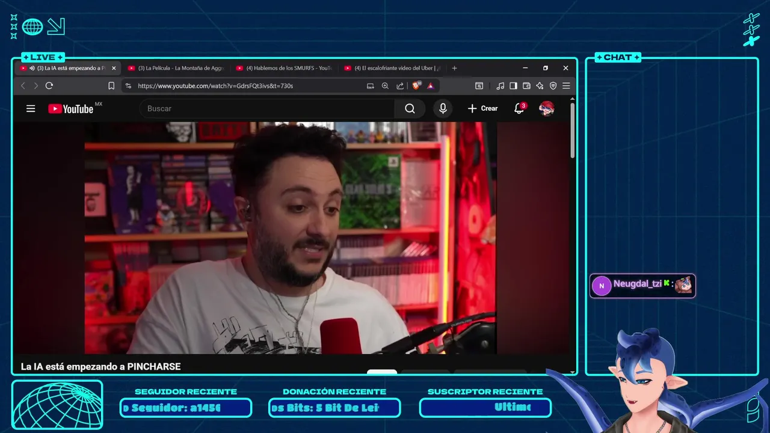Viewport: 770px width, 433px height.
Task: Open the Crear create menu
Action: 483,109
